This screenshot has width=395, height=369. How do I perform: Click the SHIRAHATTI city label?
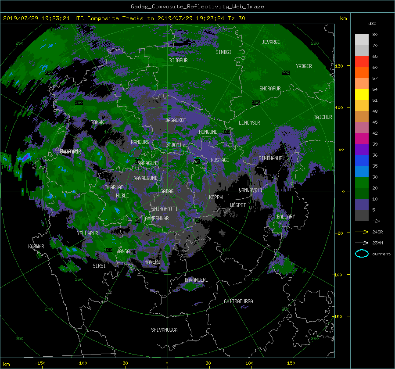point(165,209)
